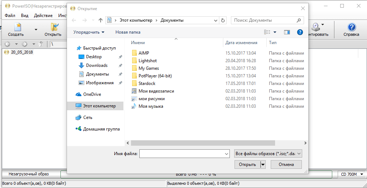Click Этот компьютер in the address breadcrumb
Screen dimensions: 367x188
click(136, 20)
